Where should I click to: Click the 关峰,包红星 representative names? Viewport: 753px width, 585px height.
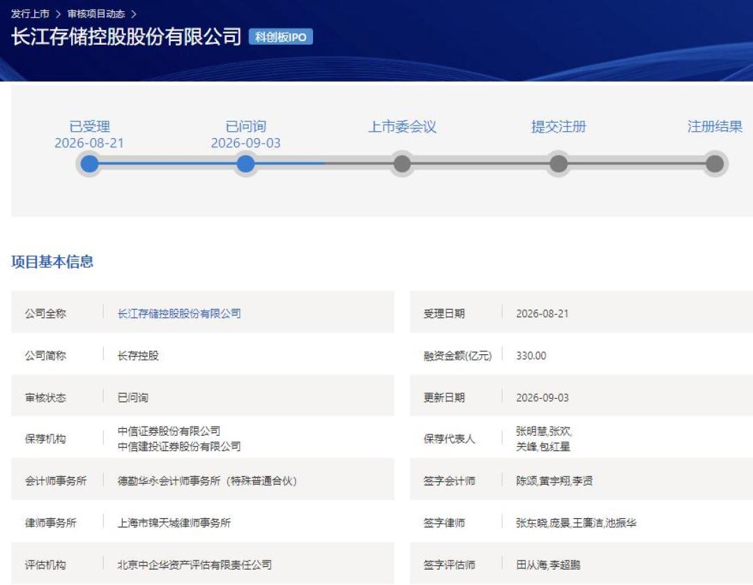tap(543, 447)
